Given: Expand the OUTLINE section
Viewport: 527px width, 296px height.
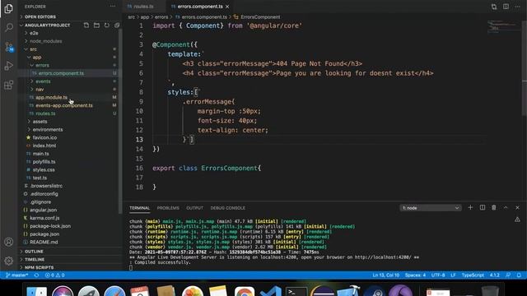Looking at the screenshot, I should pyautogui.click(x=34, y=252).
